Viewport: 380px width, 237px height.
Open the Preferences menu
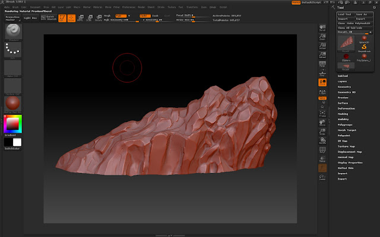click(x=128, y=8)
